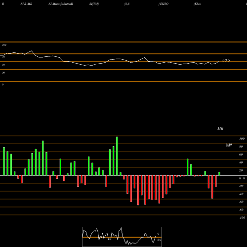Click the 38 value in mini chart
This screenshot has height=247, width=247.
pyautogui.click(x=159, y=240)
